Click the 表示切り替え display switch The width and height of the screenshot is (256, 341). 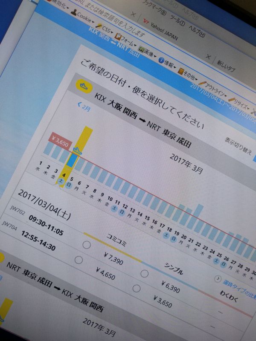click(239, 145)
